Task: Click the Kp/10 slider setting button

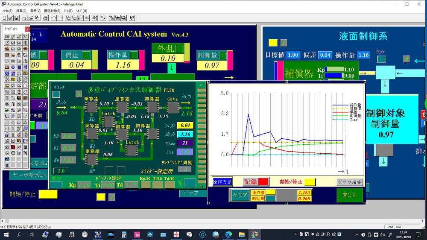Action: [x=146, y=185]
